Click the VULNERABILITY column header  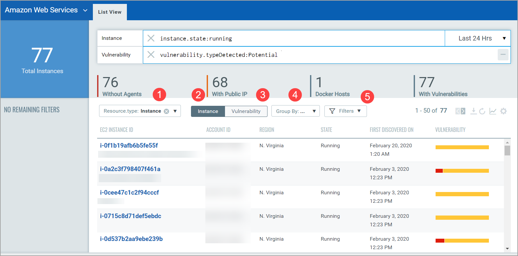(x=450, y=130)
